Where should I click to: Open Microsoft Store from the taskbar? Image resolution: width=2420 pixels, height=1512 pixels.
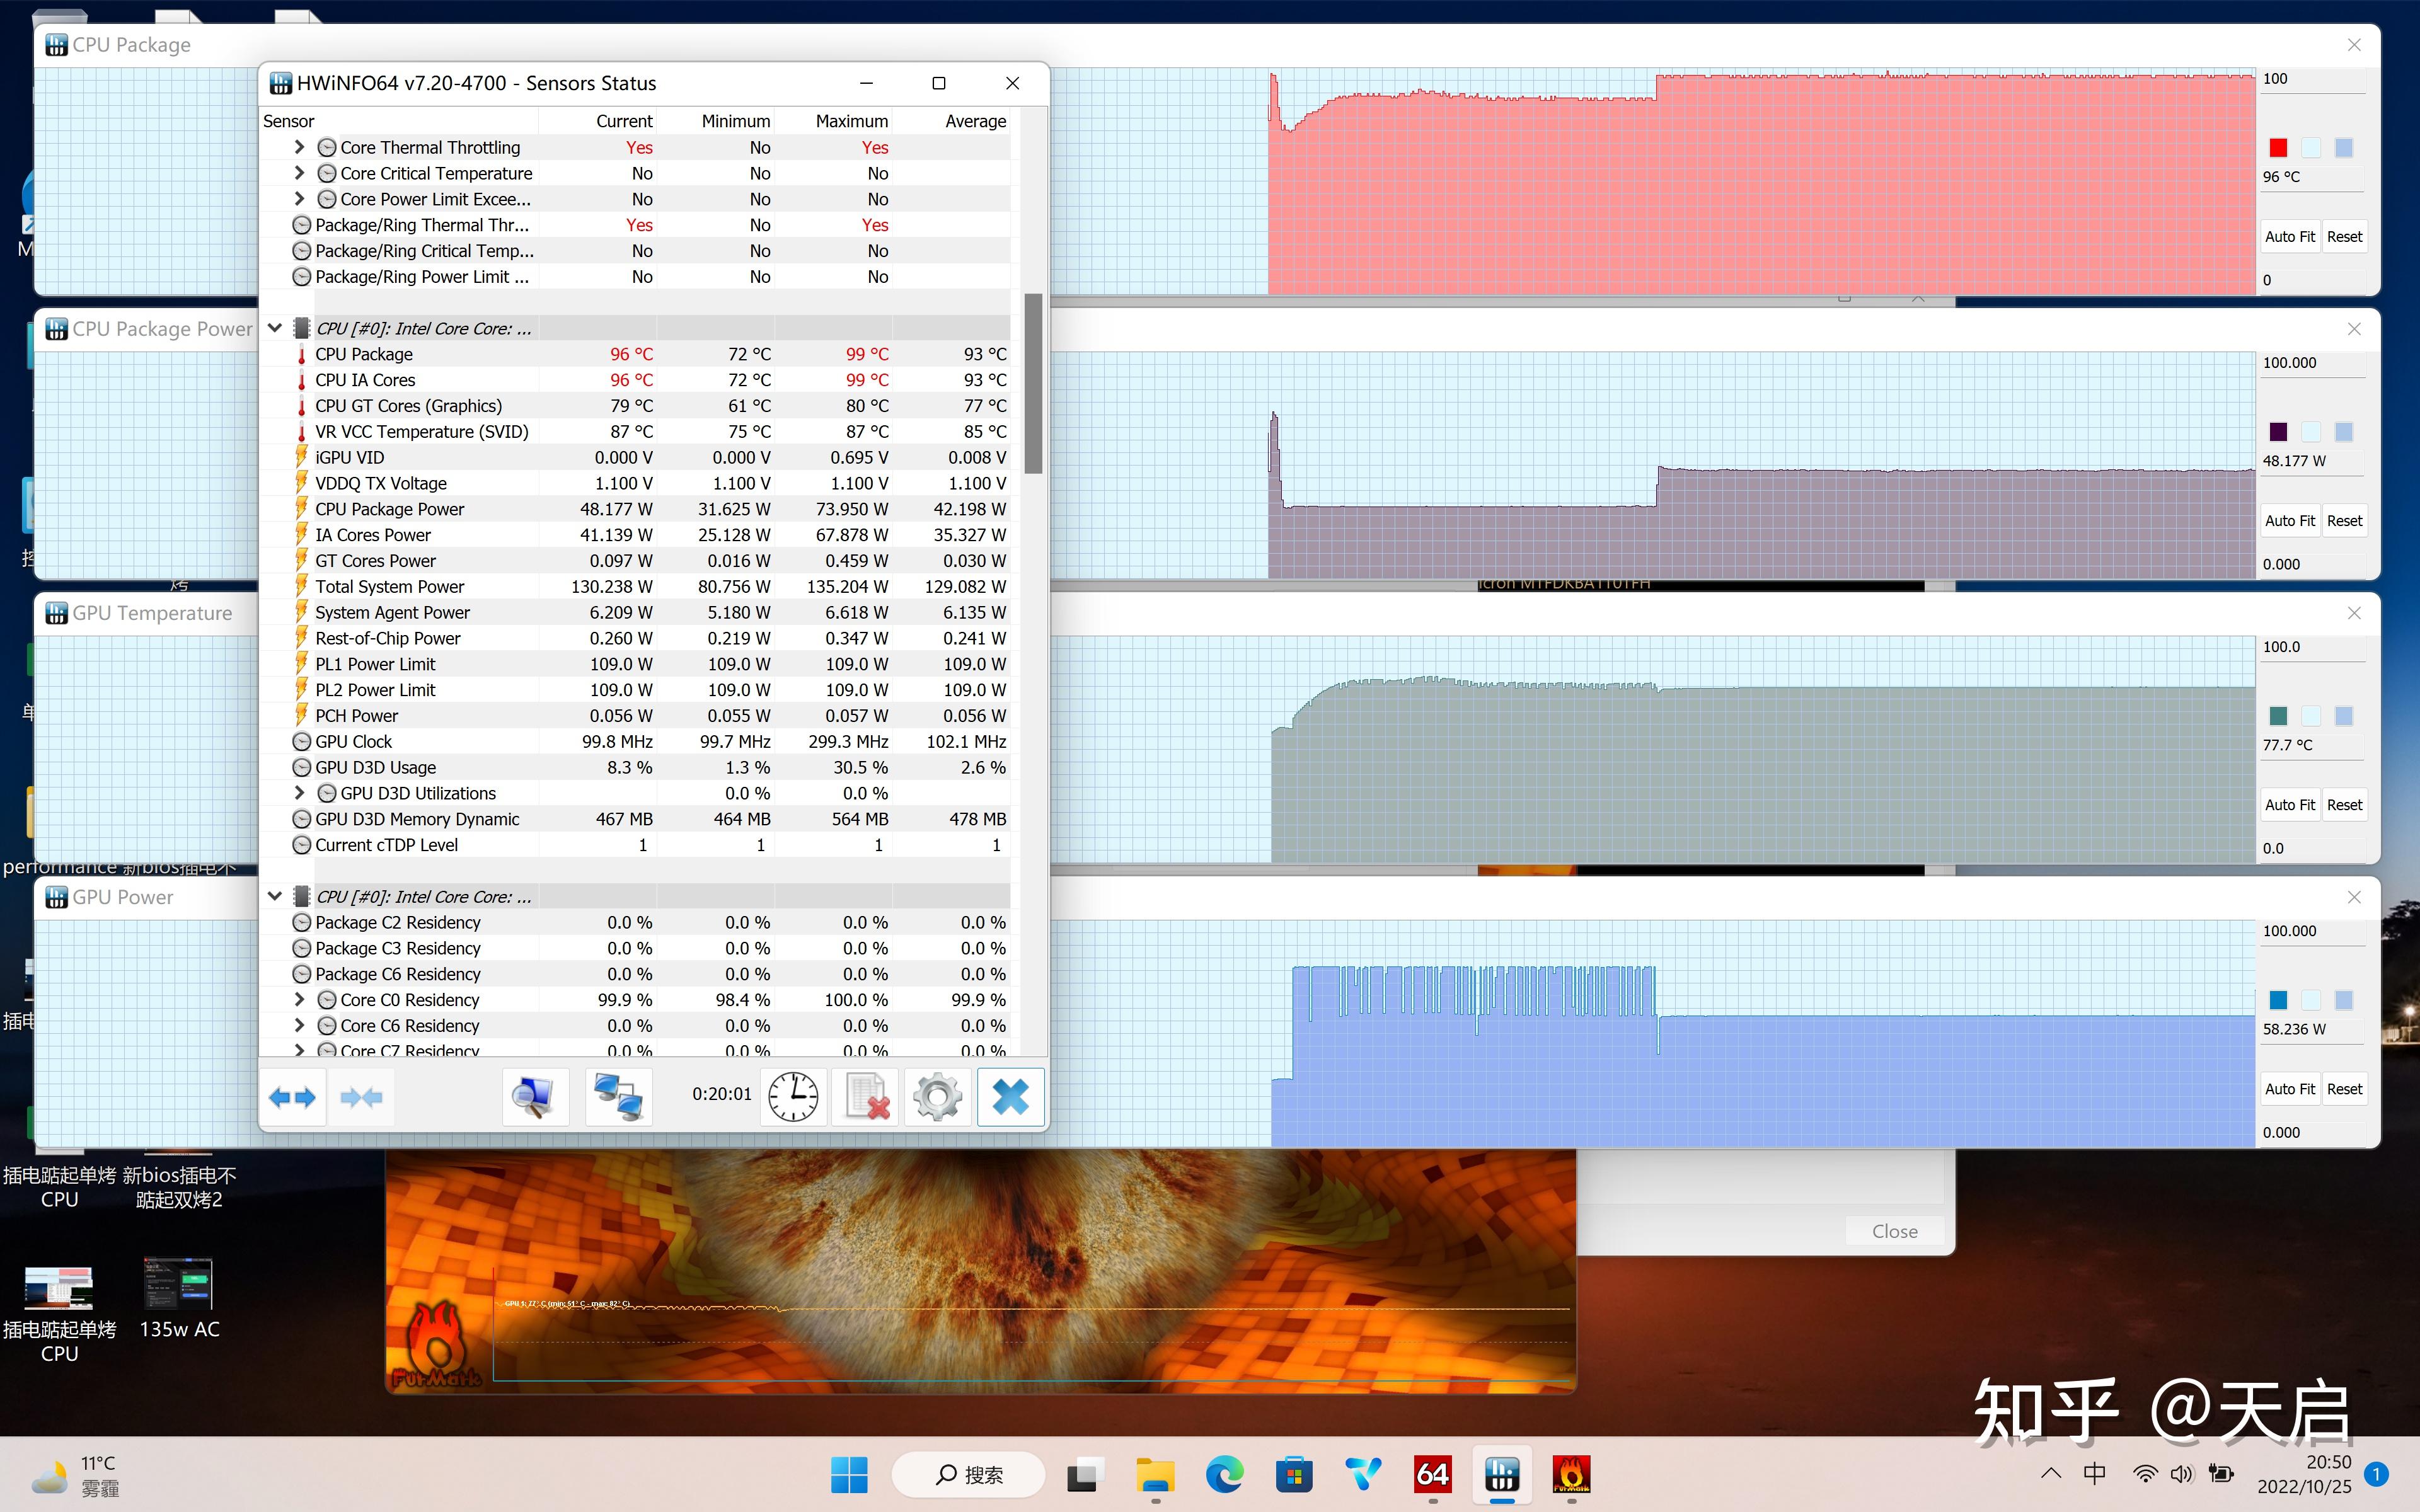click(x=1294, y=1474)
